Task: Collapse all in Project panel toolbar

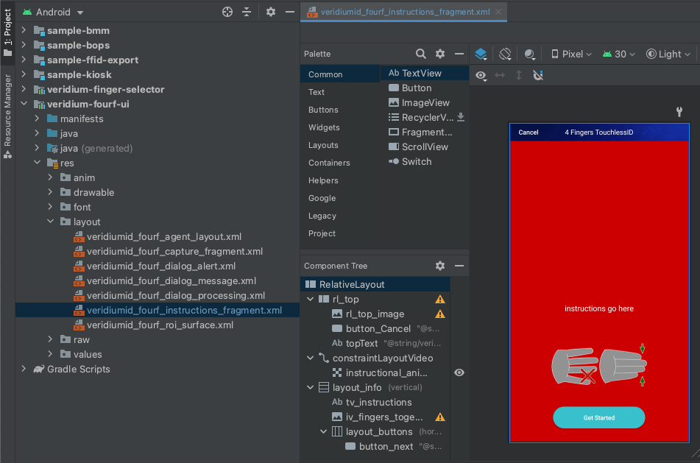Action: tap(247, 12)
